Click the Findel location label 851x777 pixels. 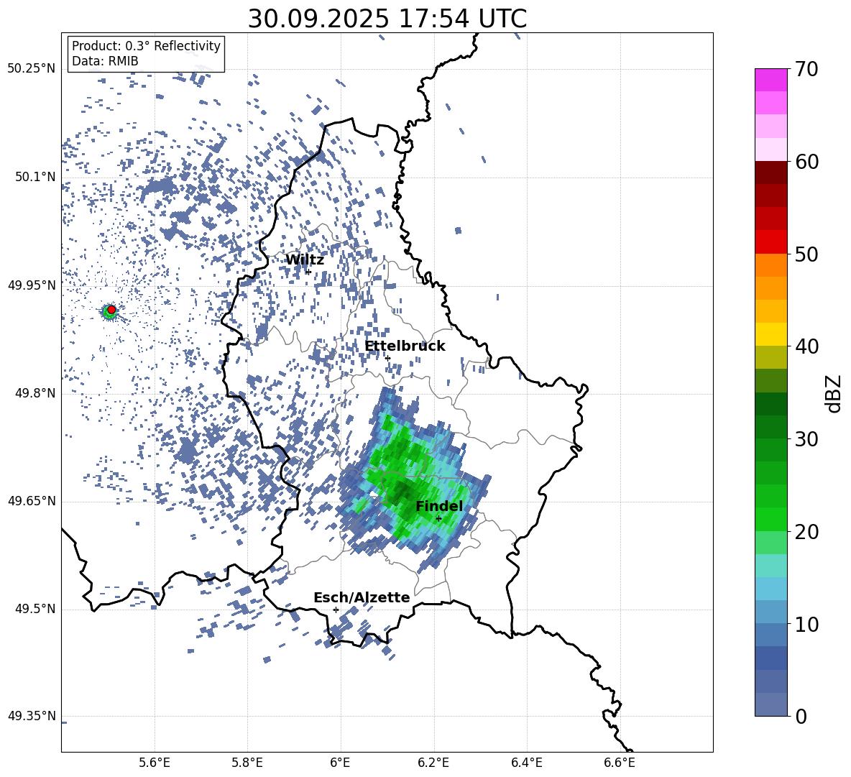point(439,506)
